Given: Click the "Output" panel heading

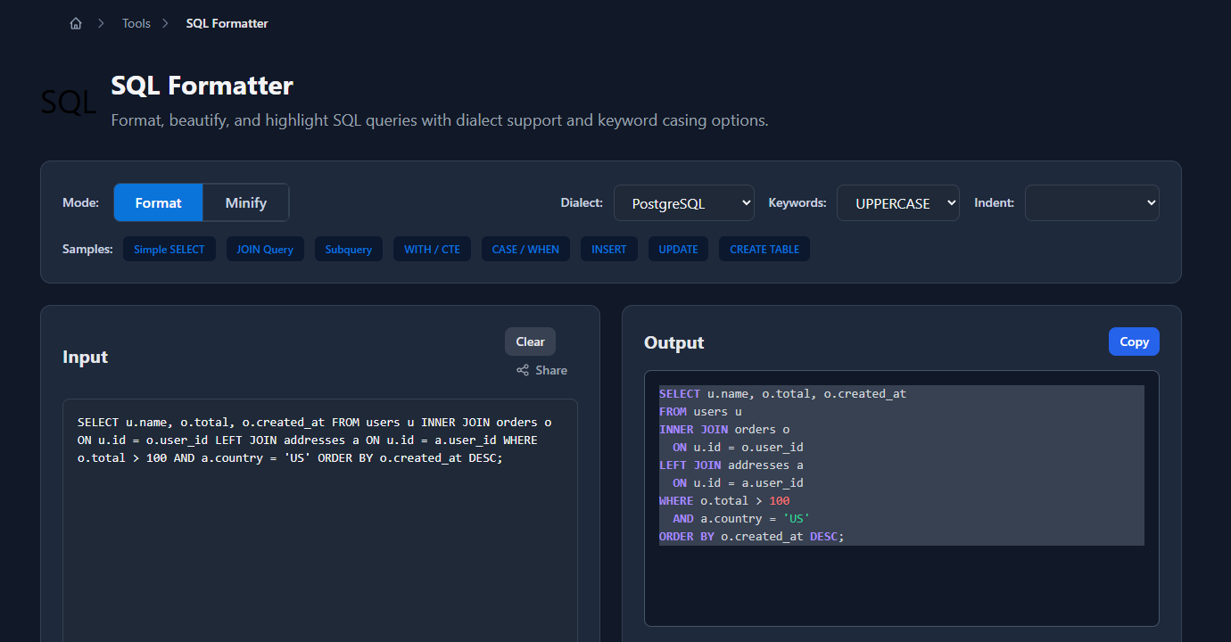Looking at the screenshot, I should pyautogui.click(x=673, y=342).
